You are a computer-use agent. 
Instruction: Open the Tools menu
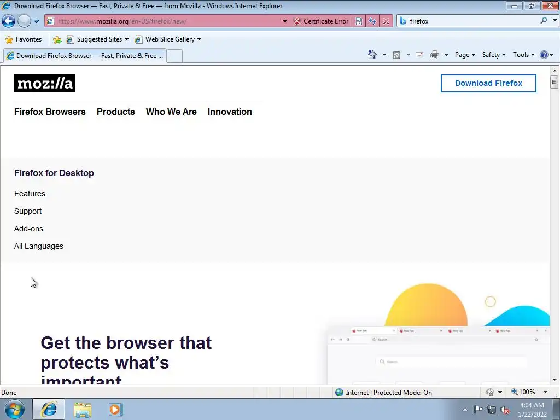click(523, 55)
